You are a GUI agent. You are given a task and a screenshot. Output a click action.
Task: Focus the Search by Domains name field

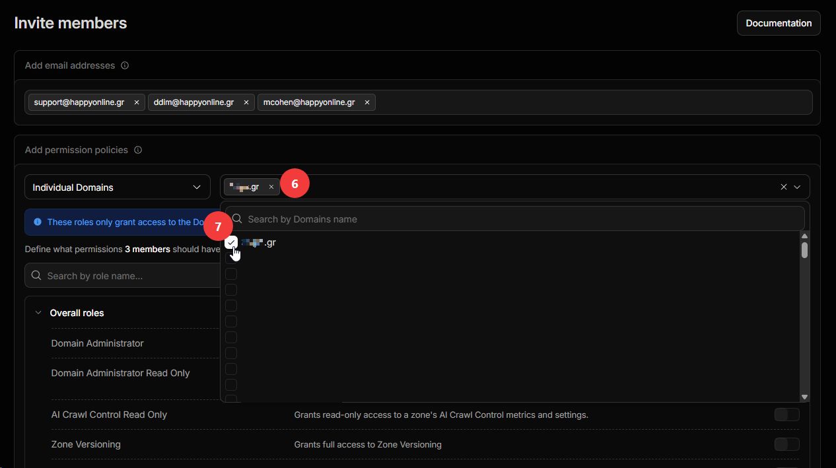click(515, 218)
